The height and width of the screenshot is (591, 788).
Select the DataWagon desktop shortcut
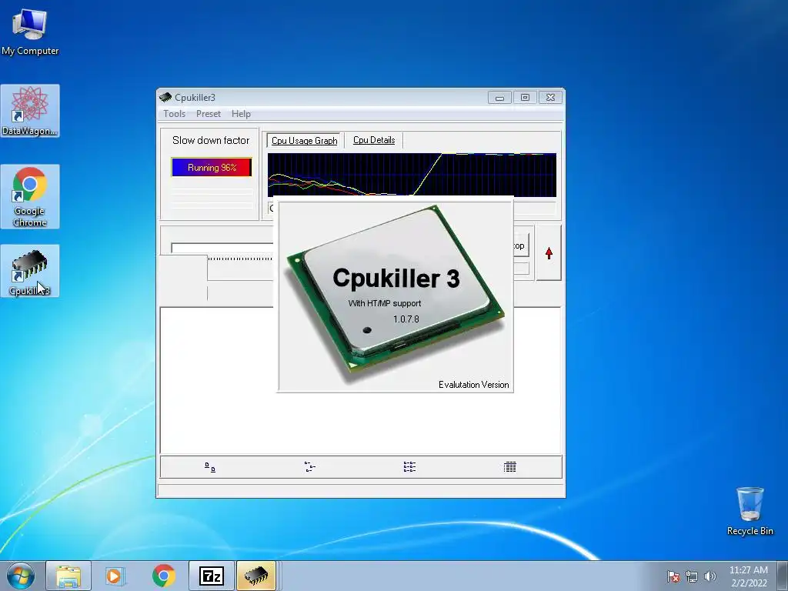pyautogui.click(x=30, y=111)
